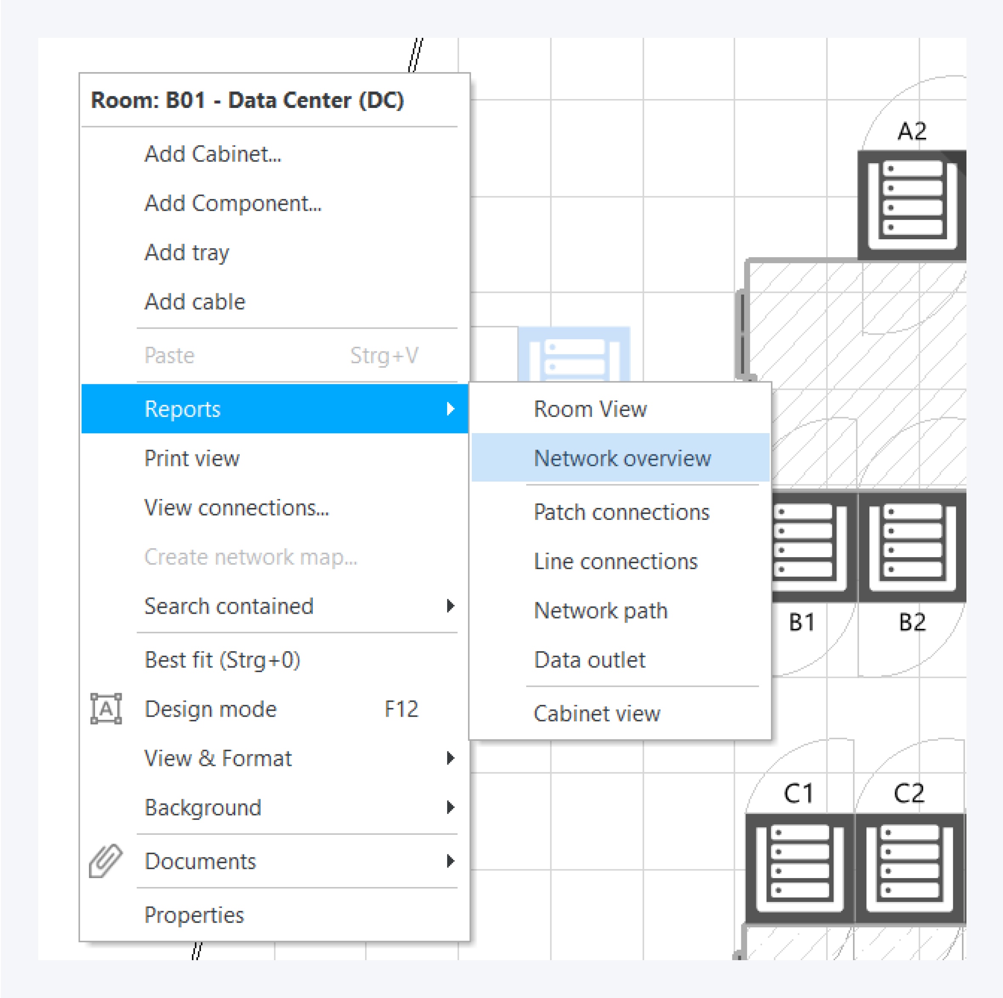Open Properties from context menu

(194, 915)
